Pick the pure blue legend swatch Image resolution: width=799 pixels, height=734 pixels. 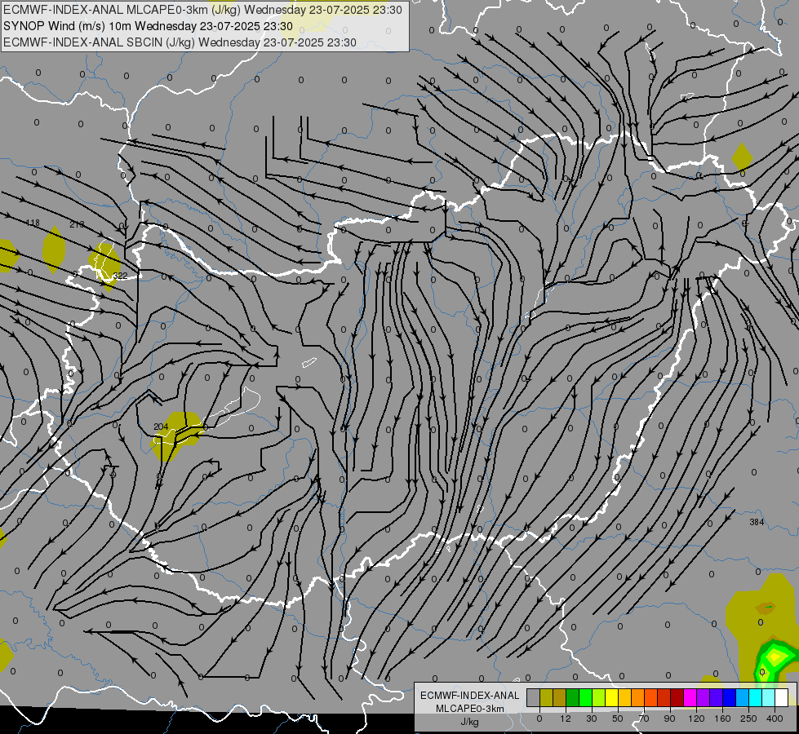pos(730,697)
